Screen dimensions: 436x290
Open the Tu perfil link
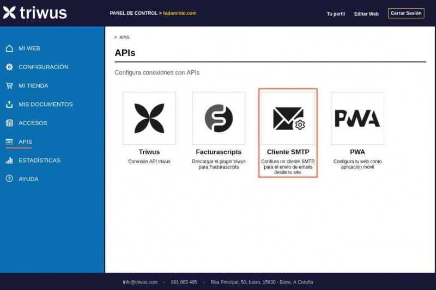tap(336, 14)
